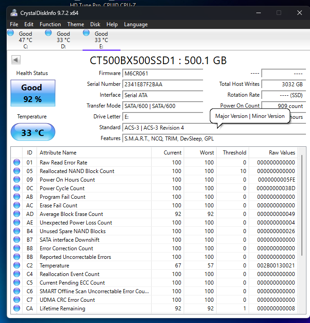Click the good status orb above D:
The width and height of the screenshot is (310, 323).
[48, 33]
